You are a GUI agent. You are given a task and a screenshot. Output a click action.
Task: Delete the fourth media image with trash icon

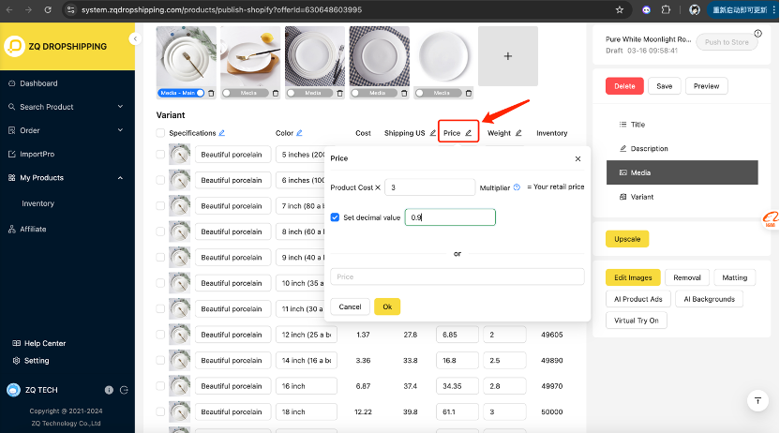click(x=404, y=93)
